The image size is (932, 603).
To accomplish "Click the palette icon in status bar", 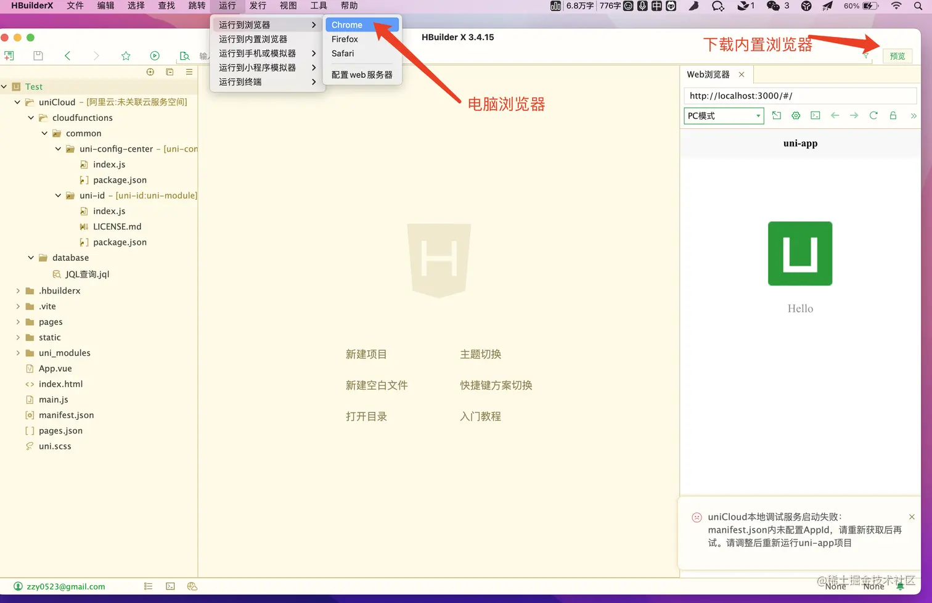I will (192, 586).
